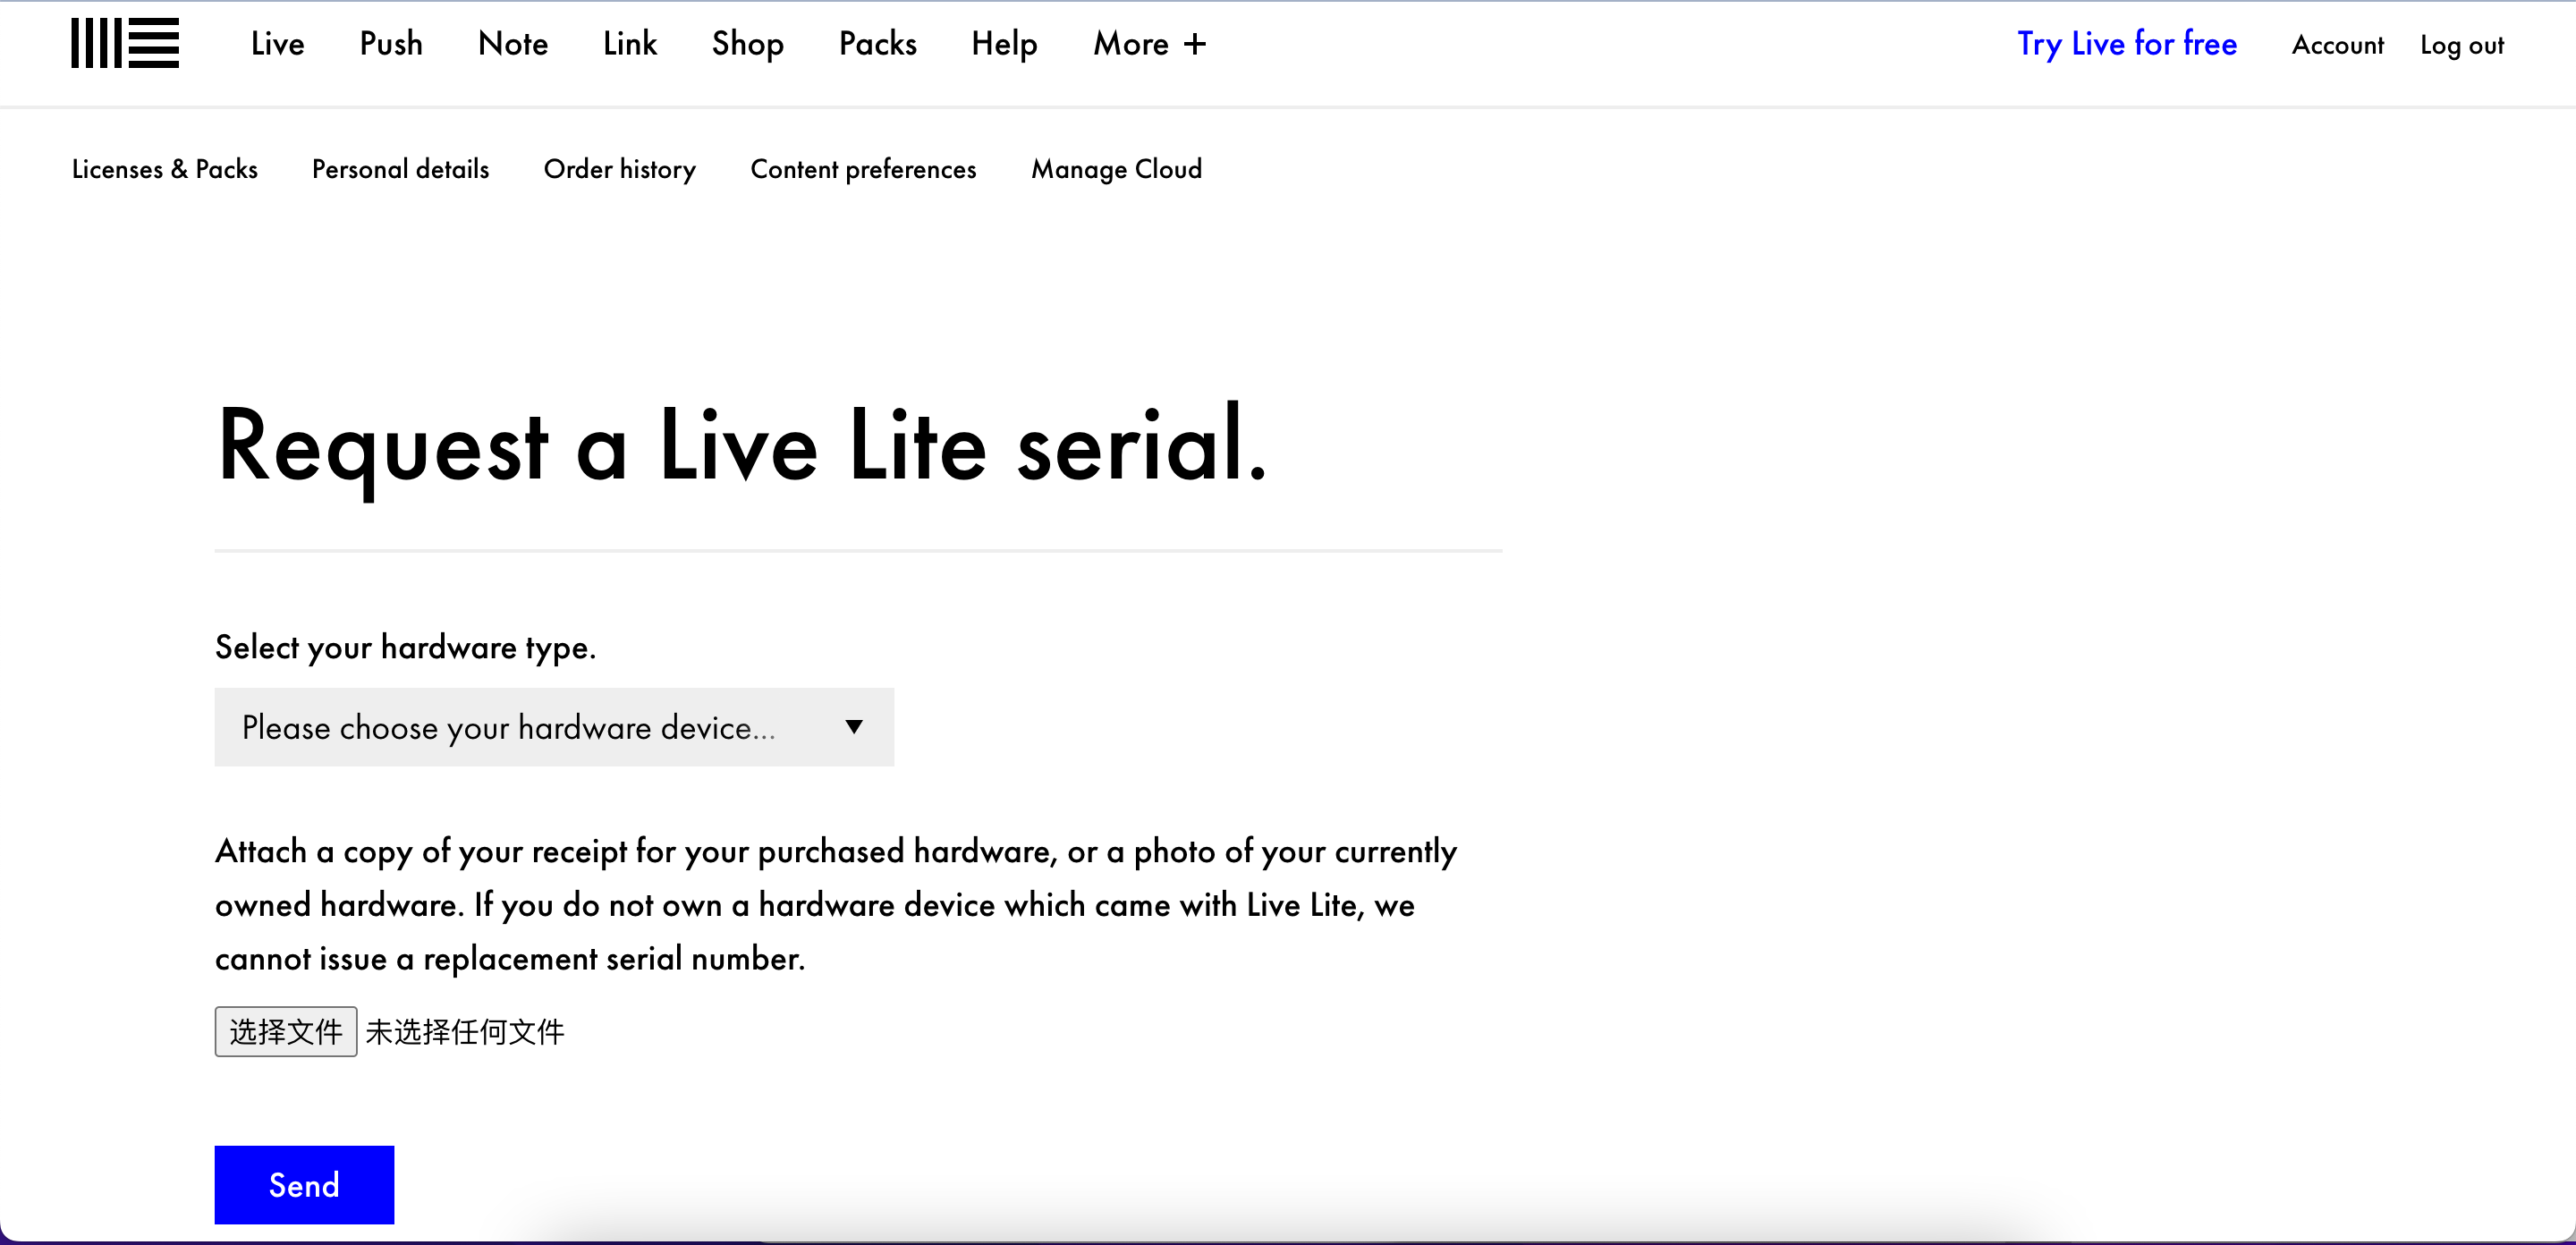Open the Content preferences tab
The width and height of the screenshot is (2576, 1245).
click(x=864, y=169)
